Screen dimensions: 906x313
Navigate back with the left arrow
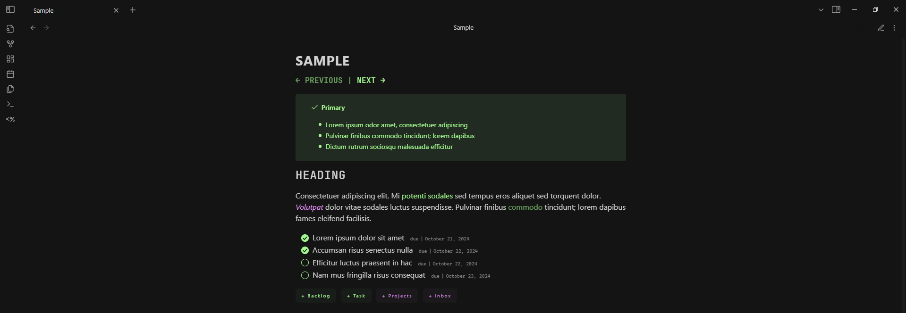(33, 28)
